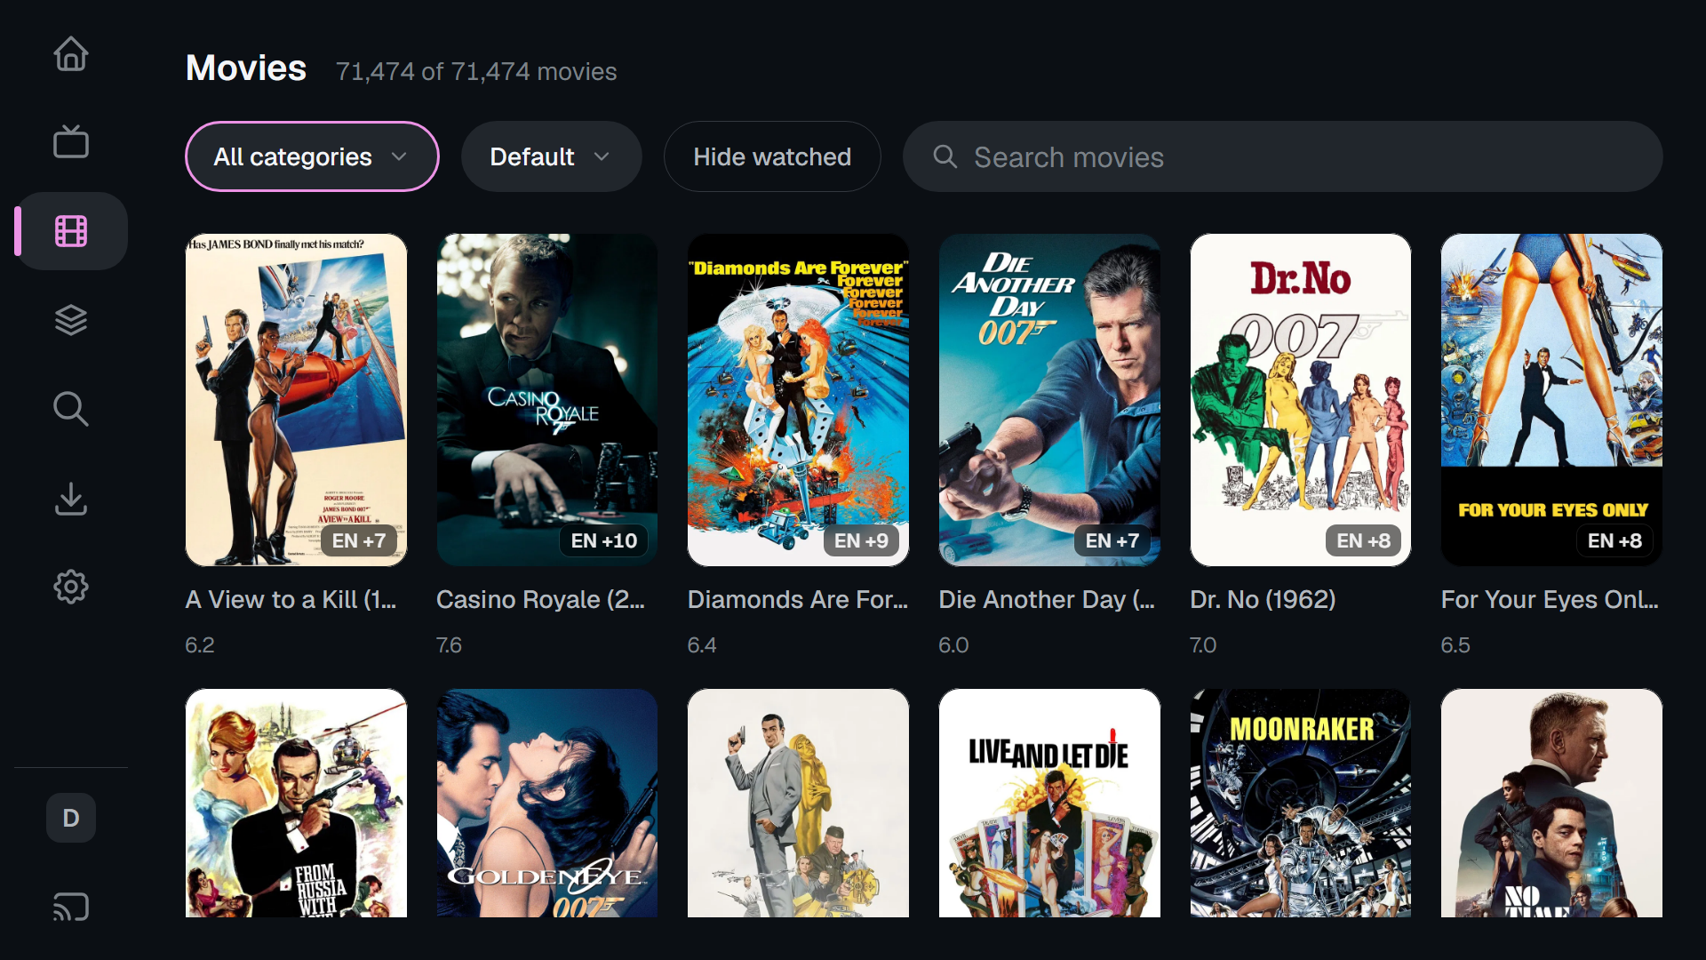Open the Search magnifier sidebar icon
The image size is (1706, 960).
point(71,409)
